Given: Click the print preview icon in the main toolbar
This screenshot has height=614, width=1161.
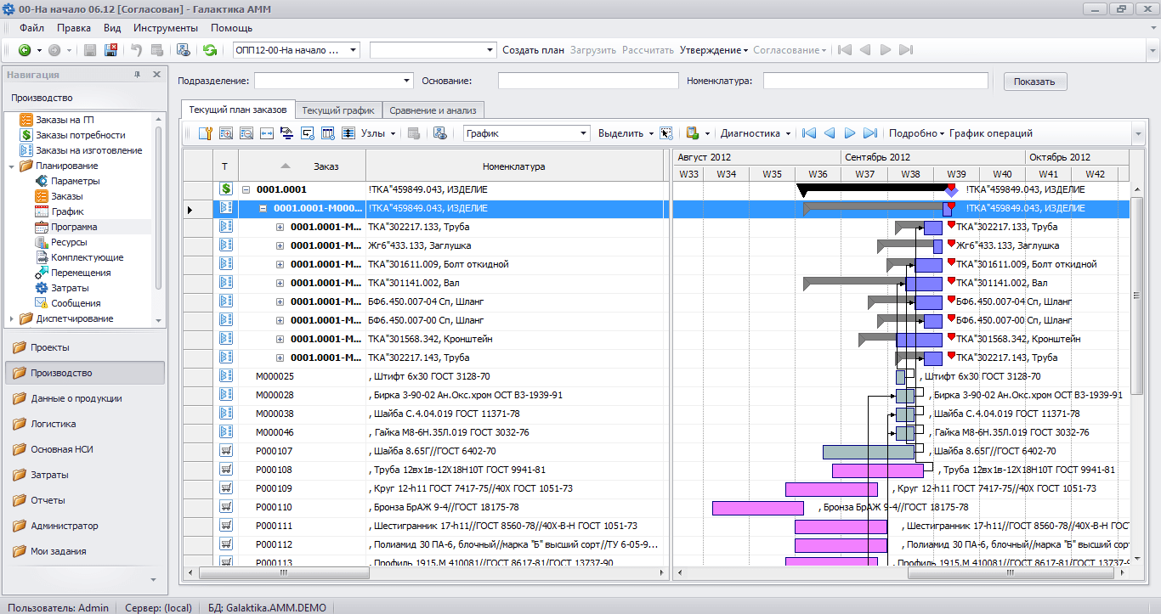Looking at the screenshot, I should (x=183, y=50).
